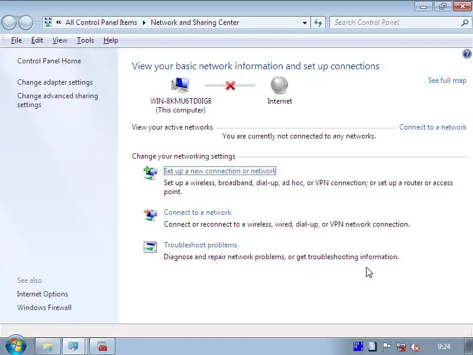Open the recent pages dropdown arrow
This screenshot has width=473, height=355.
(x=37, y=22)
